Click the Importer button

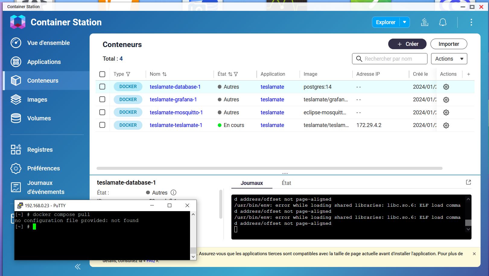coord(449,44)
